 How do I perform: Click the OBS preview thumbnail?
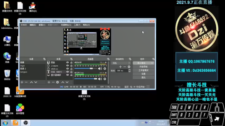pyautogui.click(x=87, y=42)
